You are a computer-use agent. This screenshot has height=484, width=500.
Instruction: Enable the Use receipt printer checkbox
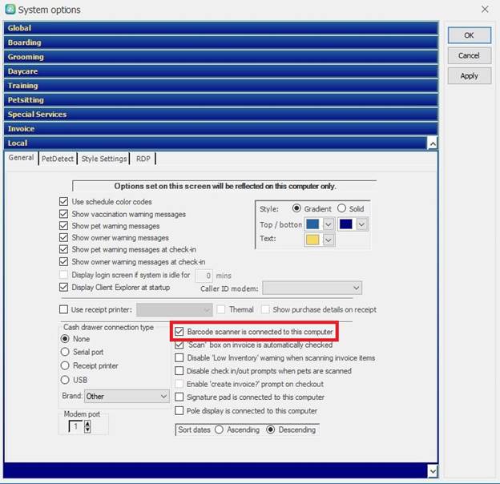click(64, 309)
